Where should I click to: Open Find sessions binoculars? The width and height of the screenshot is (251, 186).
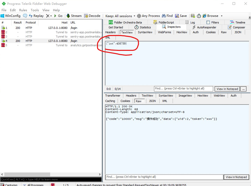(167, 16)
